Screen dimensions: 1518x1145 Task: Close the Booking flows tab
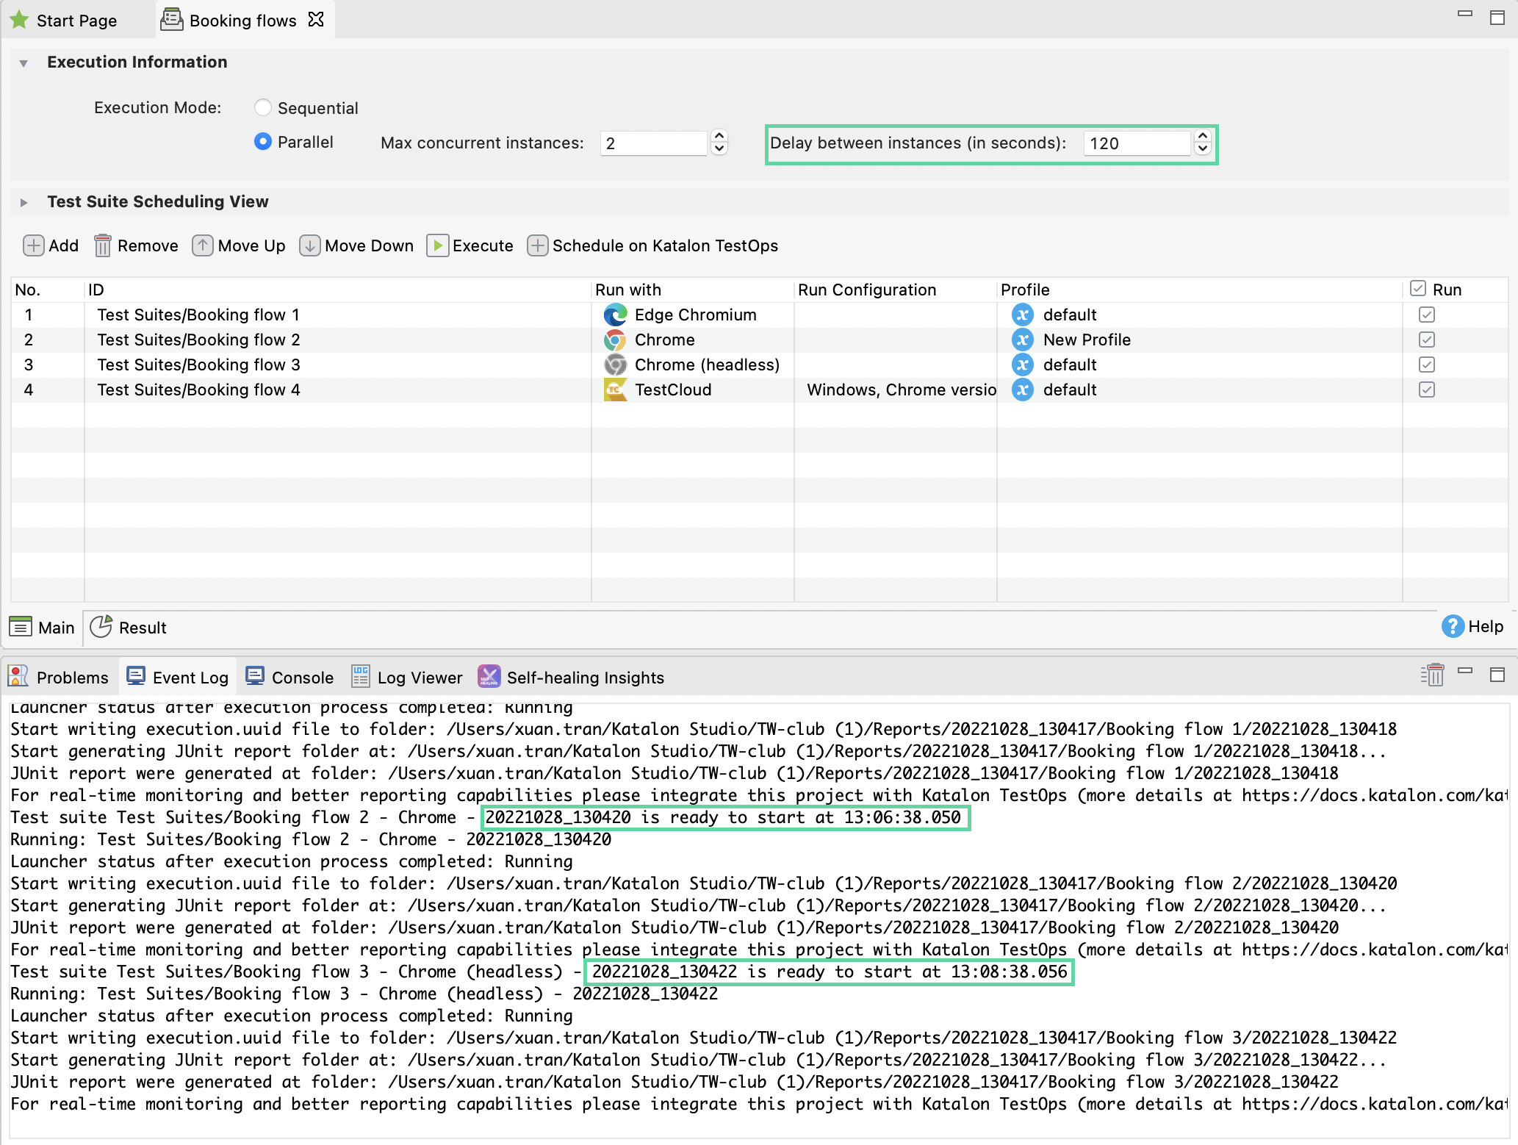tap(316, 20)
